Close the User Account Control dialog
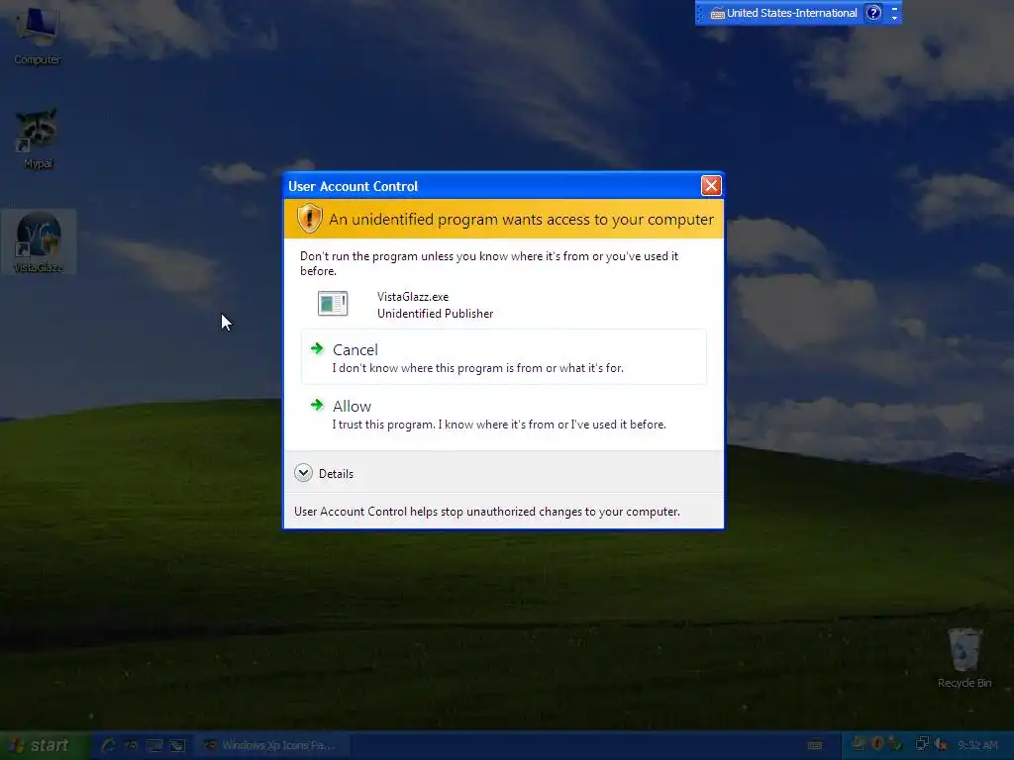 coord(711,186)
